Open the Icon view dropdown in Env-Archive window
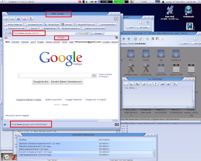Image resolution: width=201 pixels, height=161 pixels. (x=184, y=44)
